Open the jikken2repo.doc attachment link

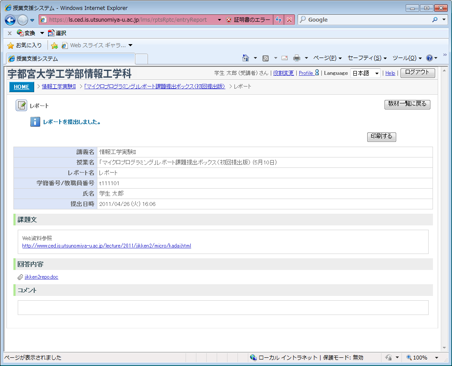(41, 277)
